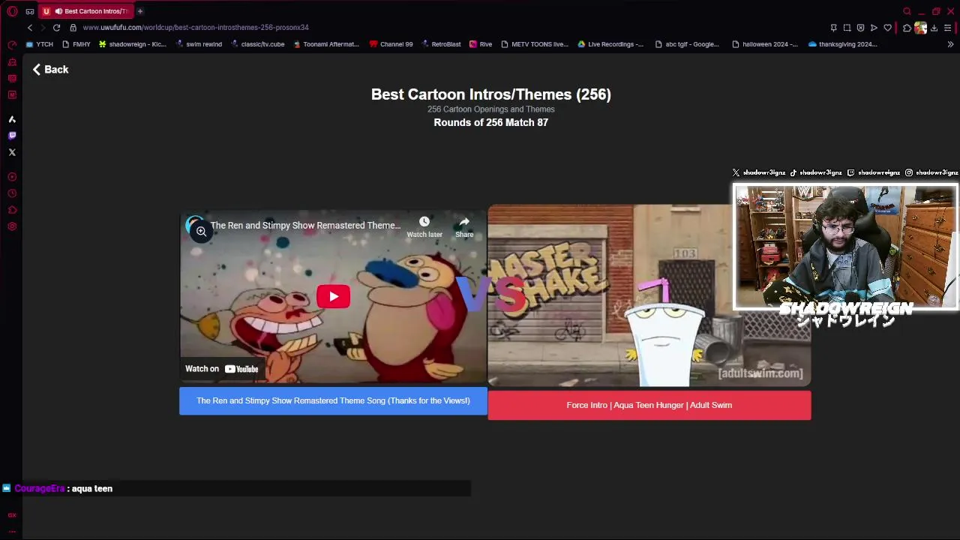The width and height of the screenshot is (960, 540).
Task: Play the Ren and Stimpy YouTube video
Action: point(333,296)
